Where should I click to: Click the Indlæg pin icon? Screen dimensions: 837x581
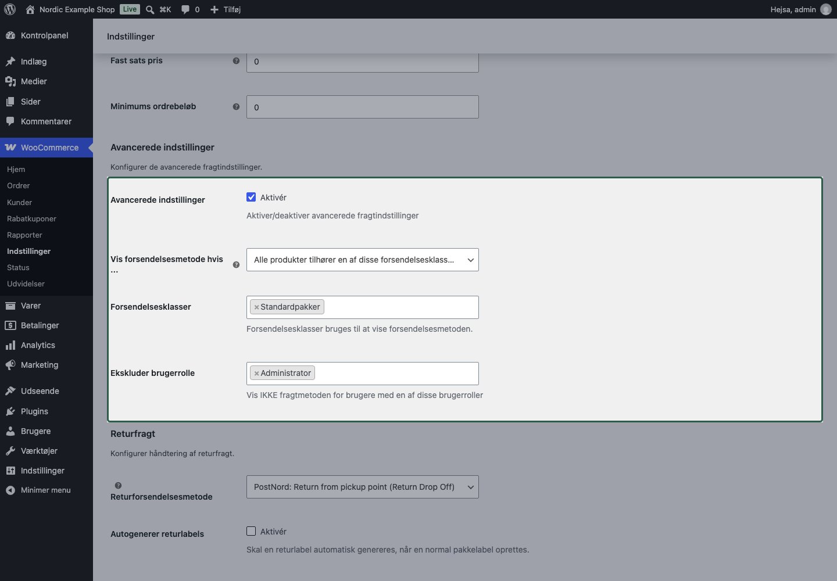click(10, 62)
